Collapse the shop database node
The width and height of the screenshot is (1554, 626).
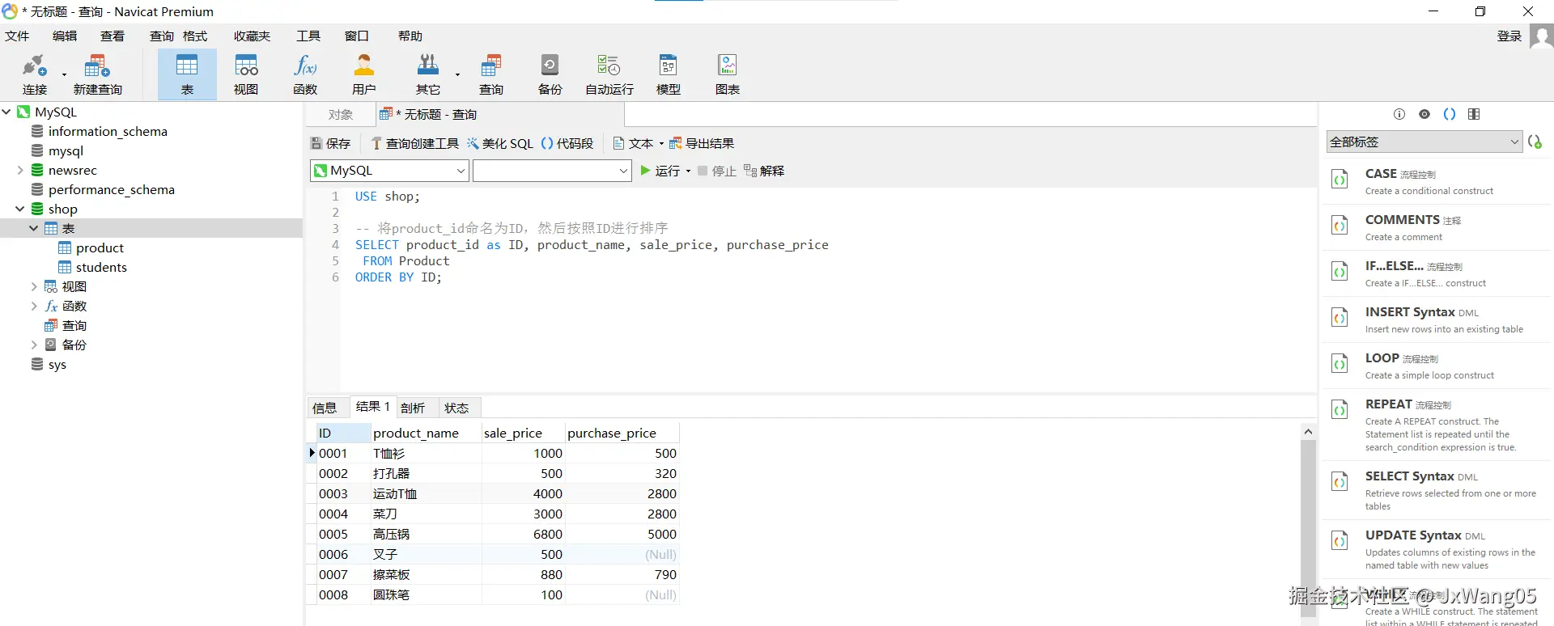20,209
